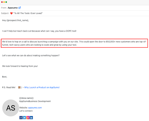Open the Why Launch a Product on AppSumo link
The height and width of the screenshot is (121, 149).
42,87
